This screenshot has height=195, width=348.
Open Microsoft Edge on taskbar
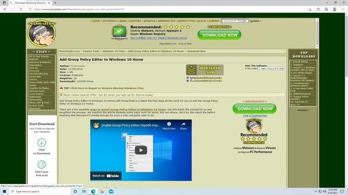pyautogui.click(x=93, y=191)
